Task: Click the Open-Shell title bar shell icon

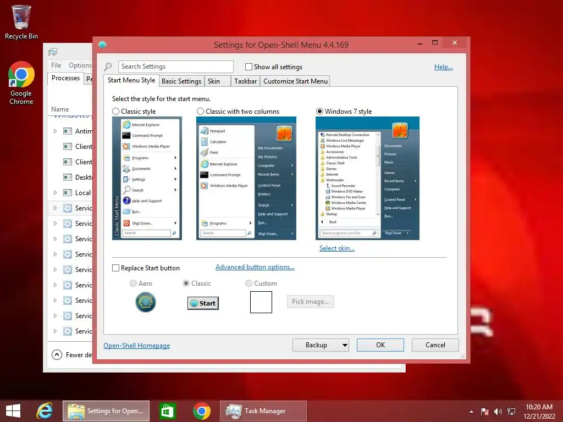Action: point(102,45)
